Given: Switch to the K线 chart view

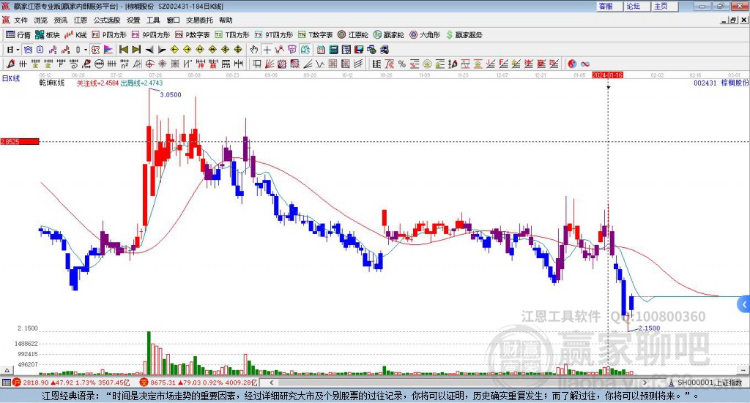Looking at the screenshot, I should click(75, 35).
